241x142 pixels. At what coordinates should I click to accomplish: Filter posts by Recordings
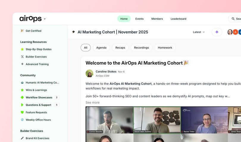click(x=141, y=48)
